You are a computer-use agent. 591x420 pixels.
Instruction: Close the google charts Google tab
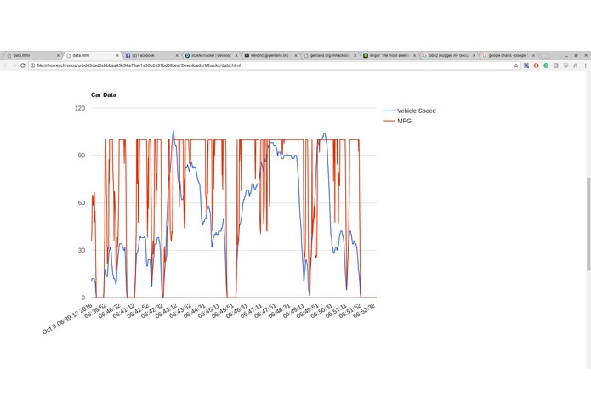pos(533,56)
